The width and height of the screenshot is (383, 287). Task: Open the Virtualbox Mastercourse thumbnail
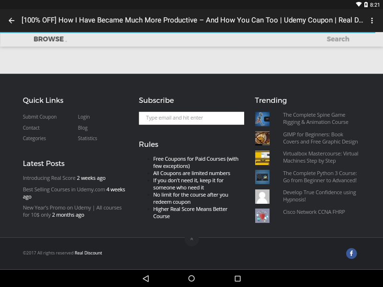[x=262, y=158]
